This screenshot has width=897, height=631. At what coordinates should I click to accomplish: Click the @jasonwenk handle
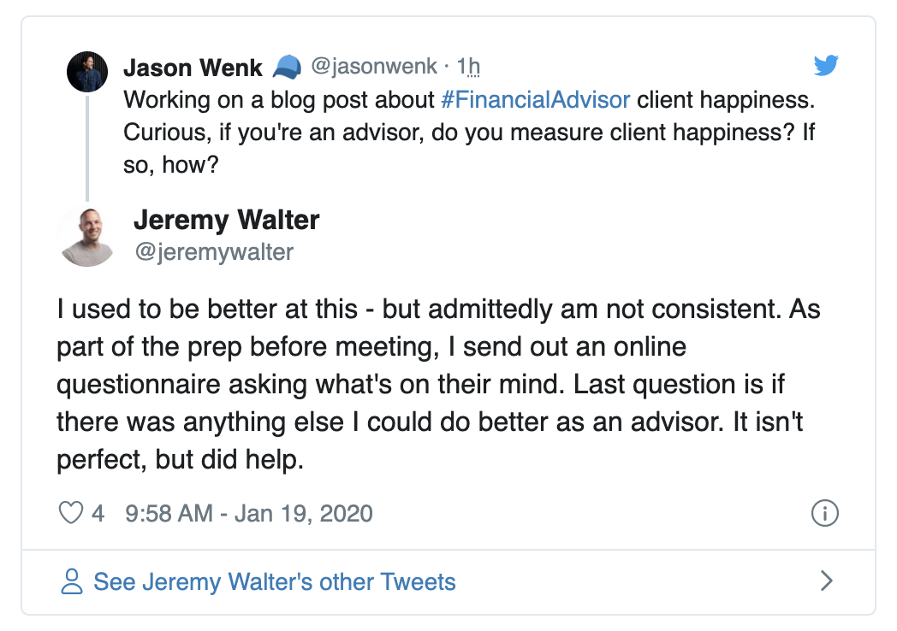coord(373,67)
